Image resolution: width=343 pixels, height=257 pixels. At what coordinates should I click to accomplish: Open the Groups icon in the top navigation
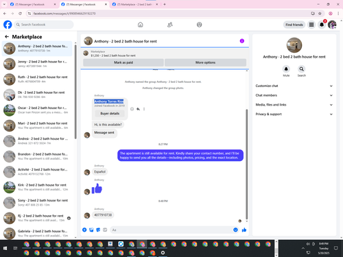(x=199, y=25)
